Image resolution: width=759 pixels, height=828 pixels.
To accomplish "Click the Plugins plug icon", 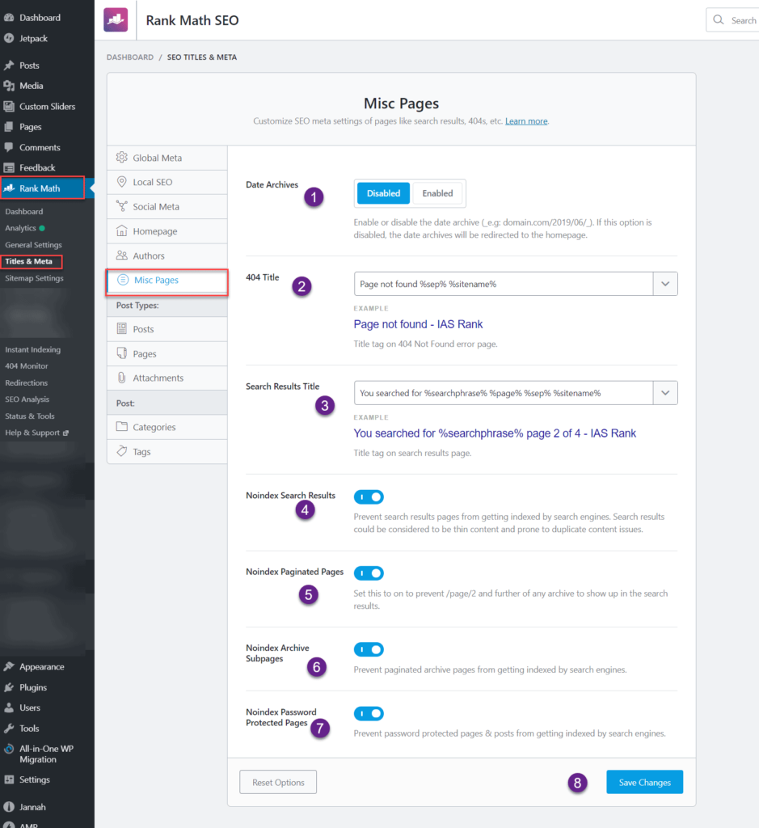I will (9, 687).
